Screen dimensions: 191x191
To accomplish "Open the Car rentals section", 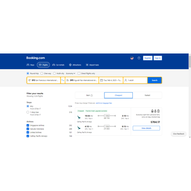I will [58, 65].
